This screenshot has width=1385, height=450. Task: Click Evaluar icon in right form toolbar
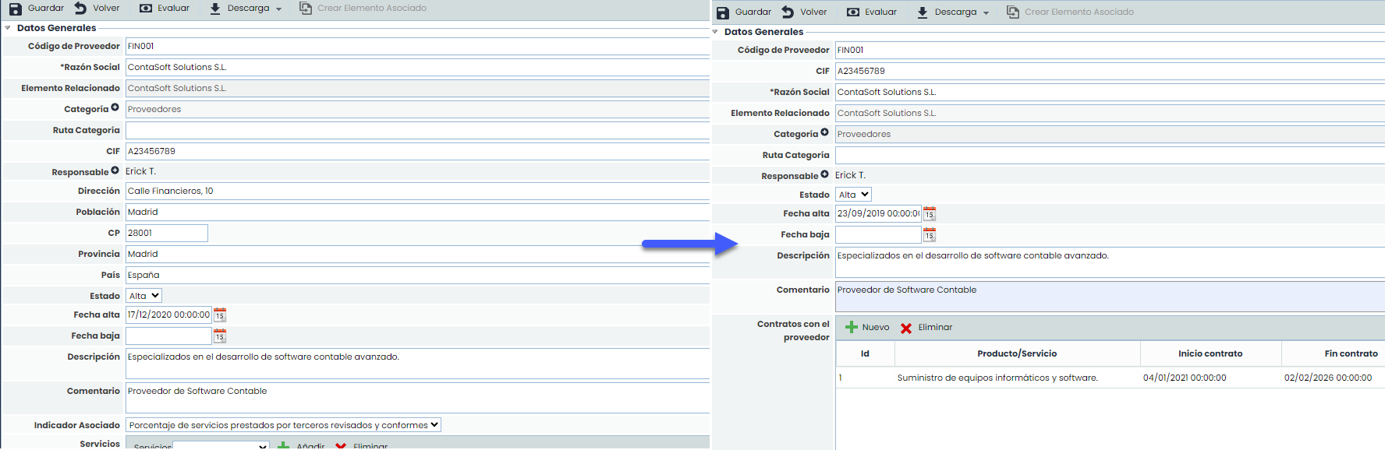click(x=853, y=12)
